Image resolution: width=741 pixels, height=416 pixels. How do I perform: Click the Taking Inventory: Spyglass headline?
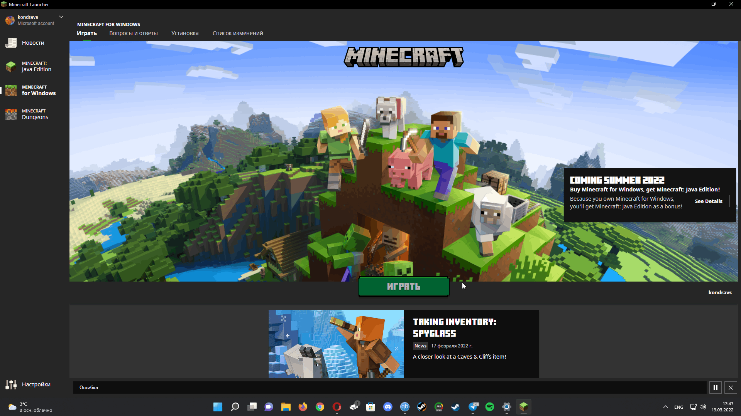pos(455,327)
